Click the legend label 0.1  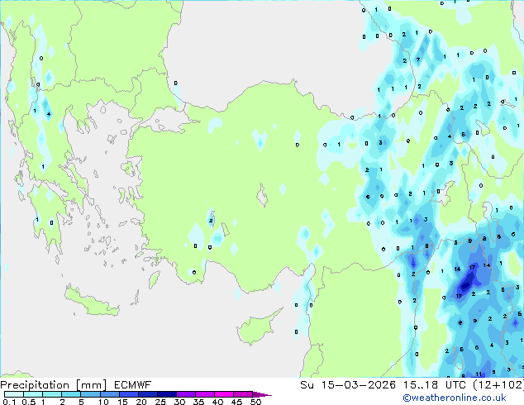click(x=9, y=402)
